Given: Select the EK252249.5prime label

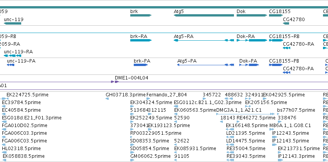Looking at the screenshot, I should 151,118.
